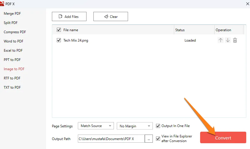Viewport: 250px width, 149px height.
Task: Select Image to PDF in sidebar
Action: point(14,69)
